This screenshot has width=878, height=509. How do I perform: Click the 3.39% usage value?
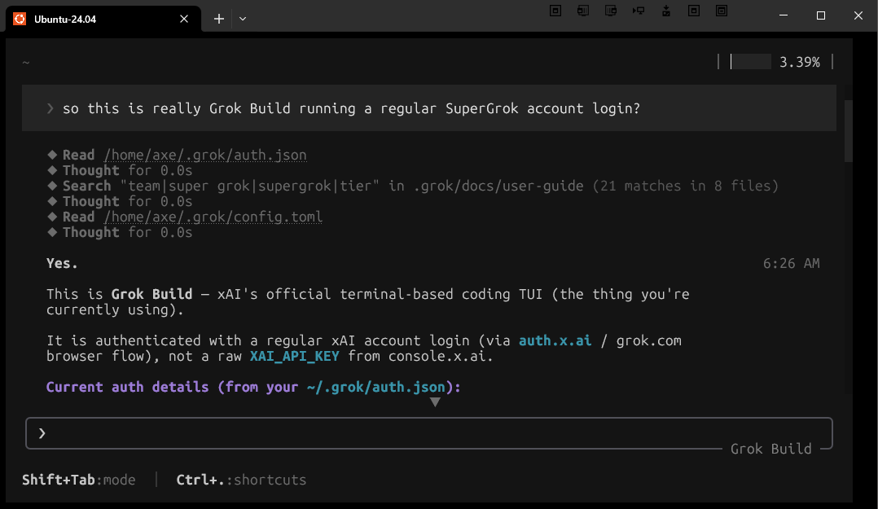point(800,62)
